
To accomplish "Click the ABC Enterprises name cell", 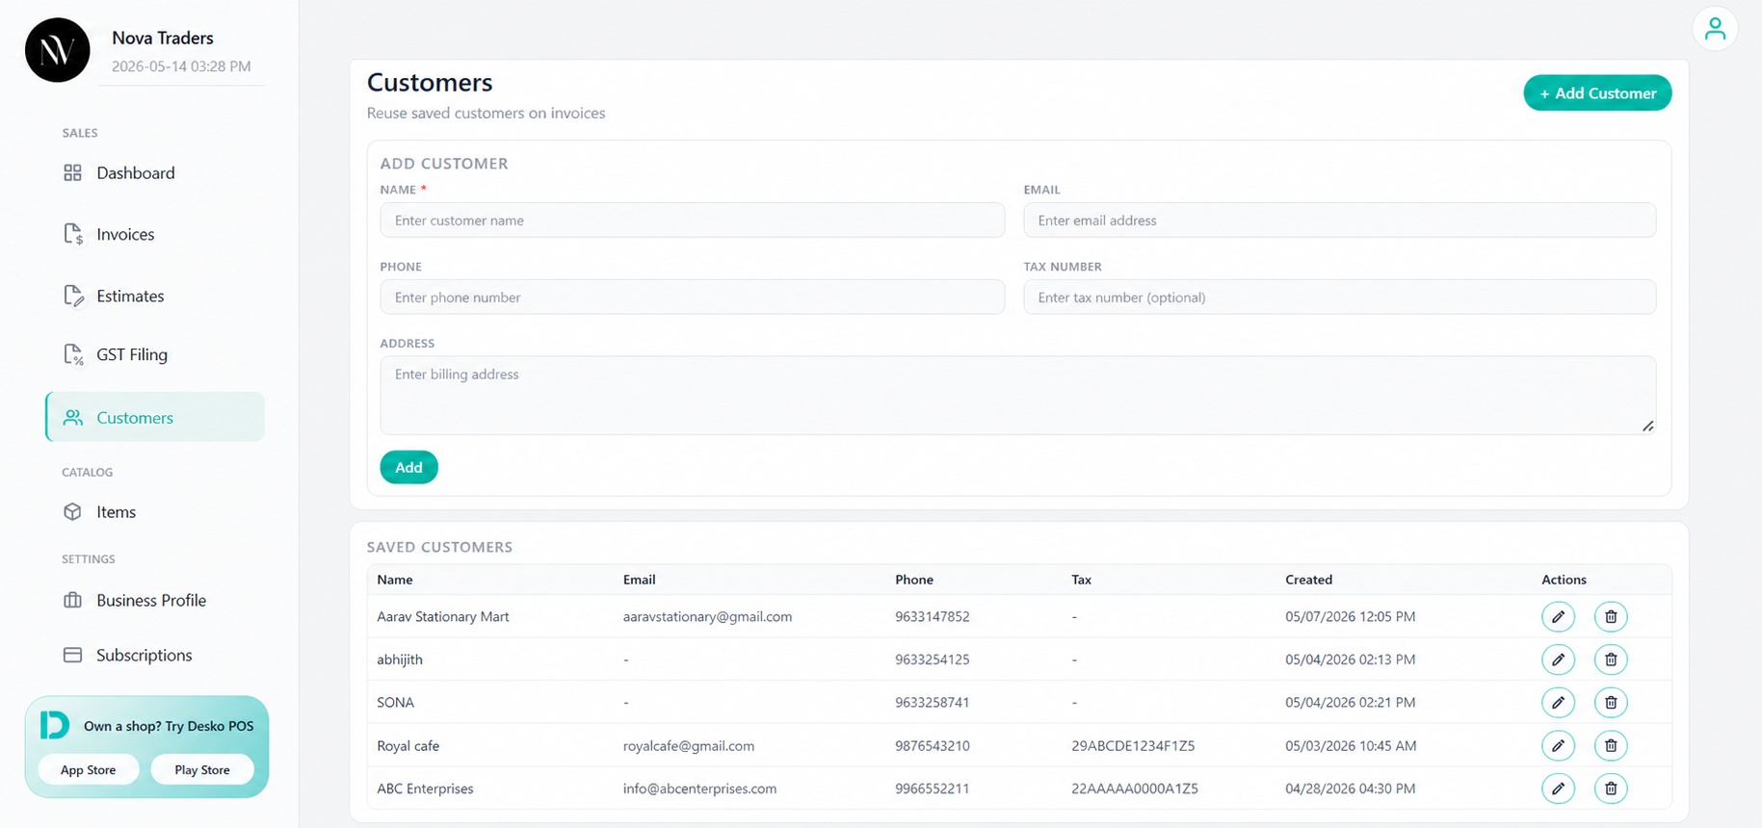I will (x=425, y=789).
